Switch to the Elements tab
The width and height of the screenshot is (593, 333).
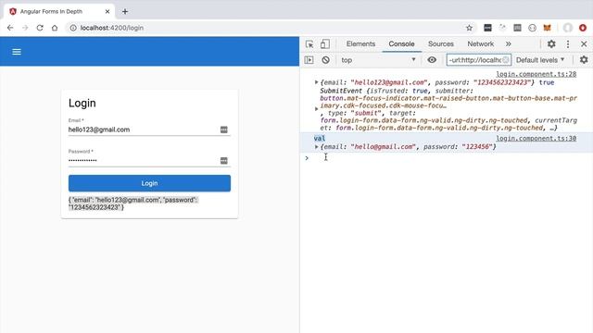(x=360, y=44)
